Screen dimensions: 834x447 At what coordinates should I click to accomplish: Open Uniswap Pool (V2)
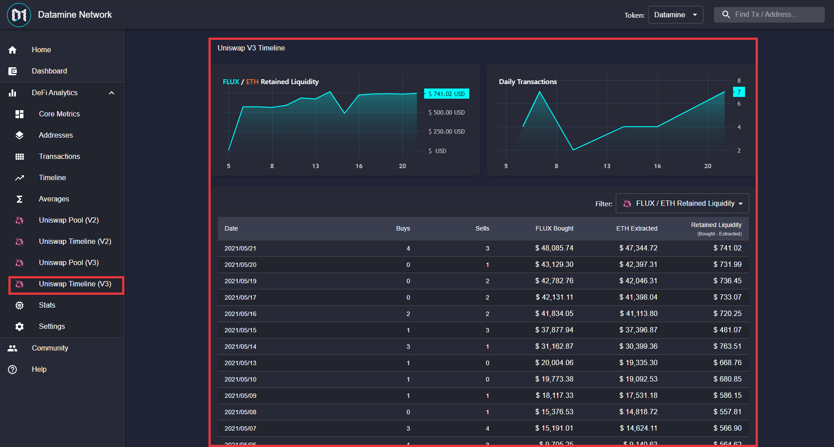click(62, 220)
